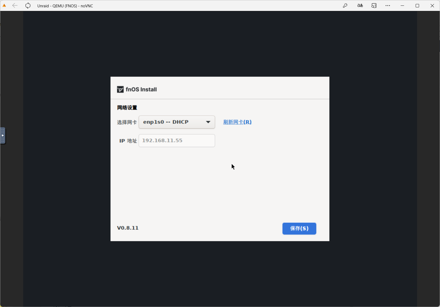Click the window title Unraid - QEMU (FNOS) - noVNC
The image size is (440, 307).
coord(65,6)
